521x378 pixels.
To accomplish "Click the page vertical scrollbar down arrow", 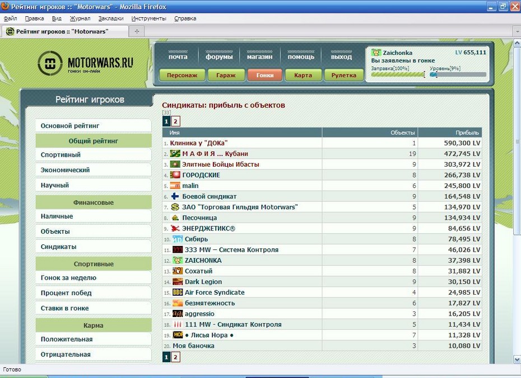I will 517,359.
